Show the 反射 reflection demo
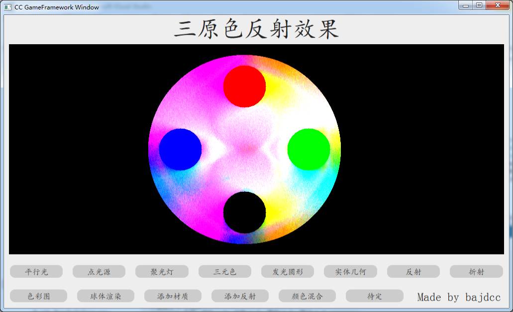 point(413,271)
